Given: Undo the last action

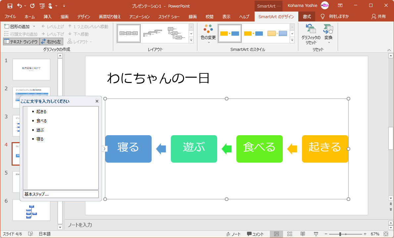Looking at the screenshot, I should [19, 6].
